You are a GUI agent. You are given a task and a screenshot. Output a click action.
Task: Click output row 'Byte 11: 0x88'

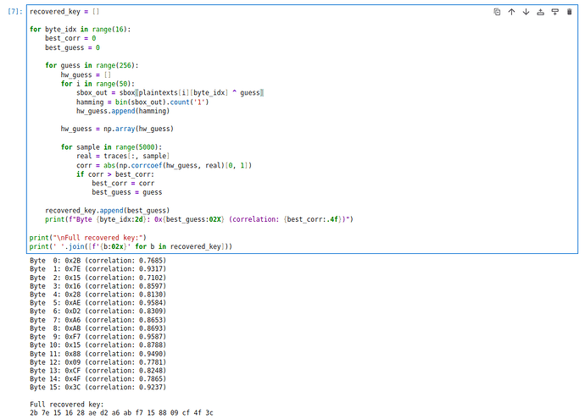[97, 354]
